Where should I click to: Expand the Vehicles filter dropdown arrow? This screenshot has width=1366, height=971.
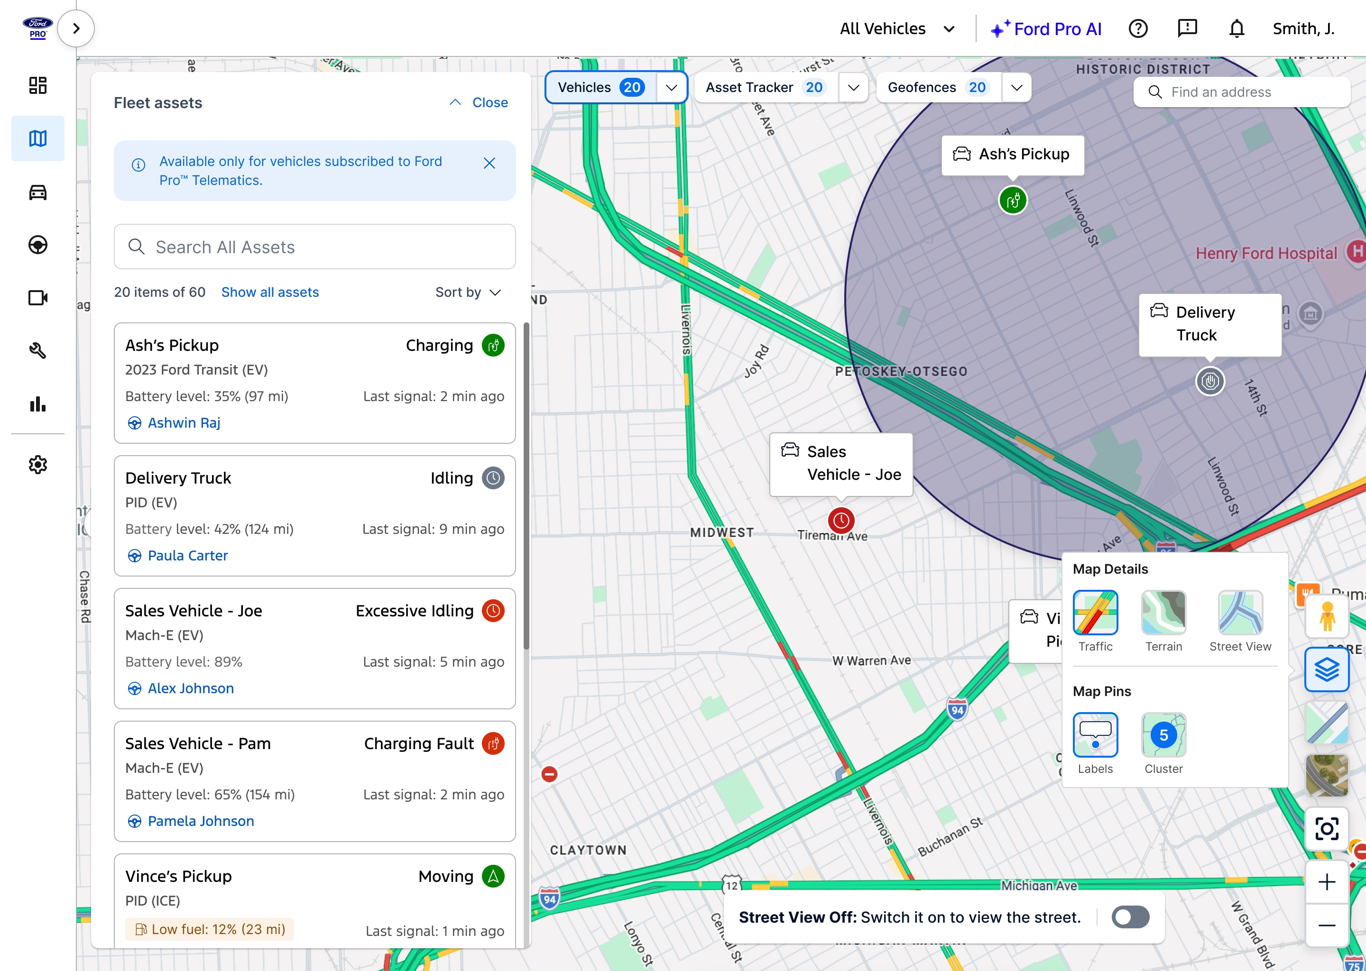click(672, 87)
